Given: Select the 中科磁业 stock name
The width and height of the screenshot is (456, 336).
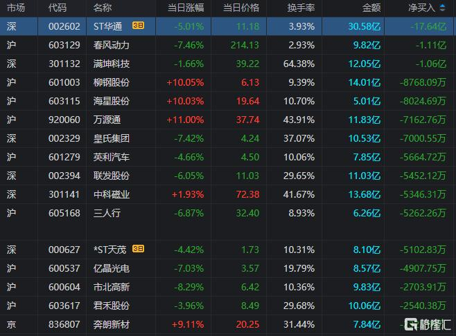Looking at the screenshot, I should coord(112,194).
